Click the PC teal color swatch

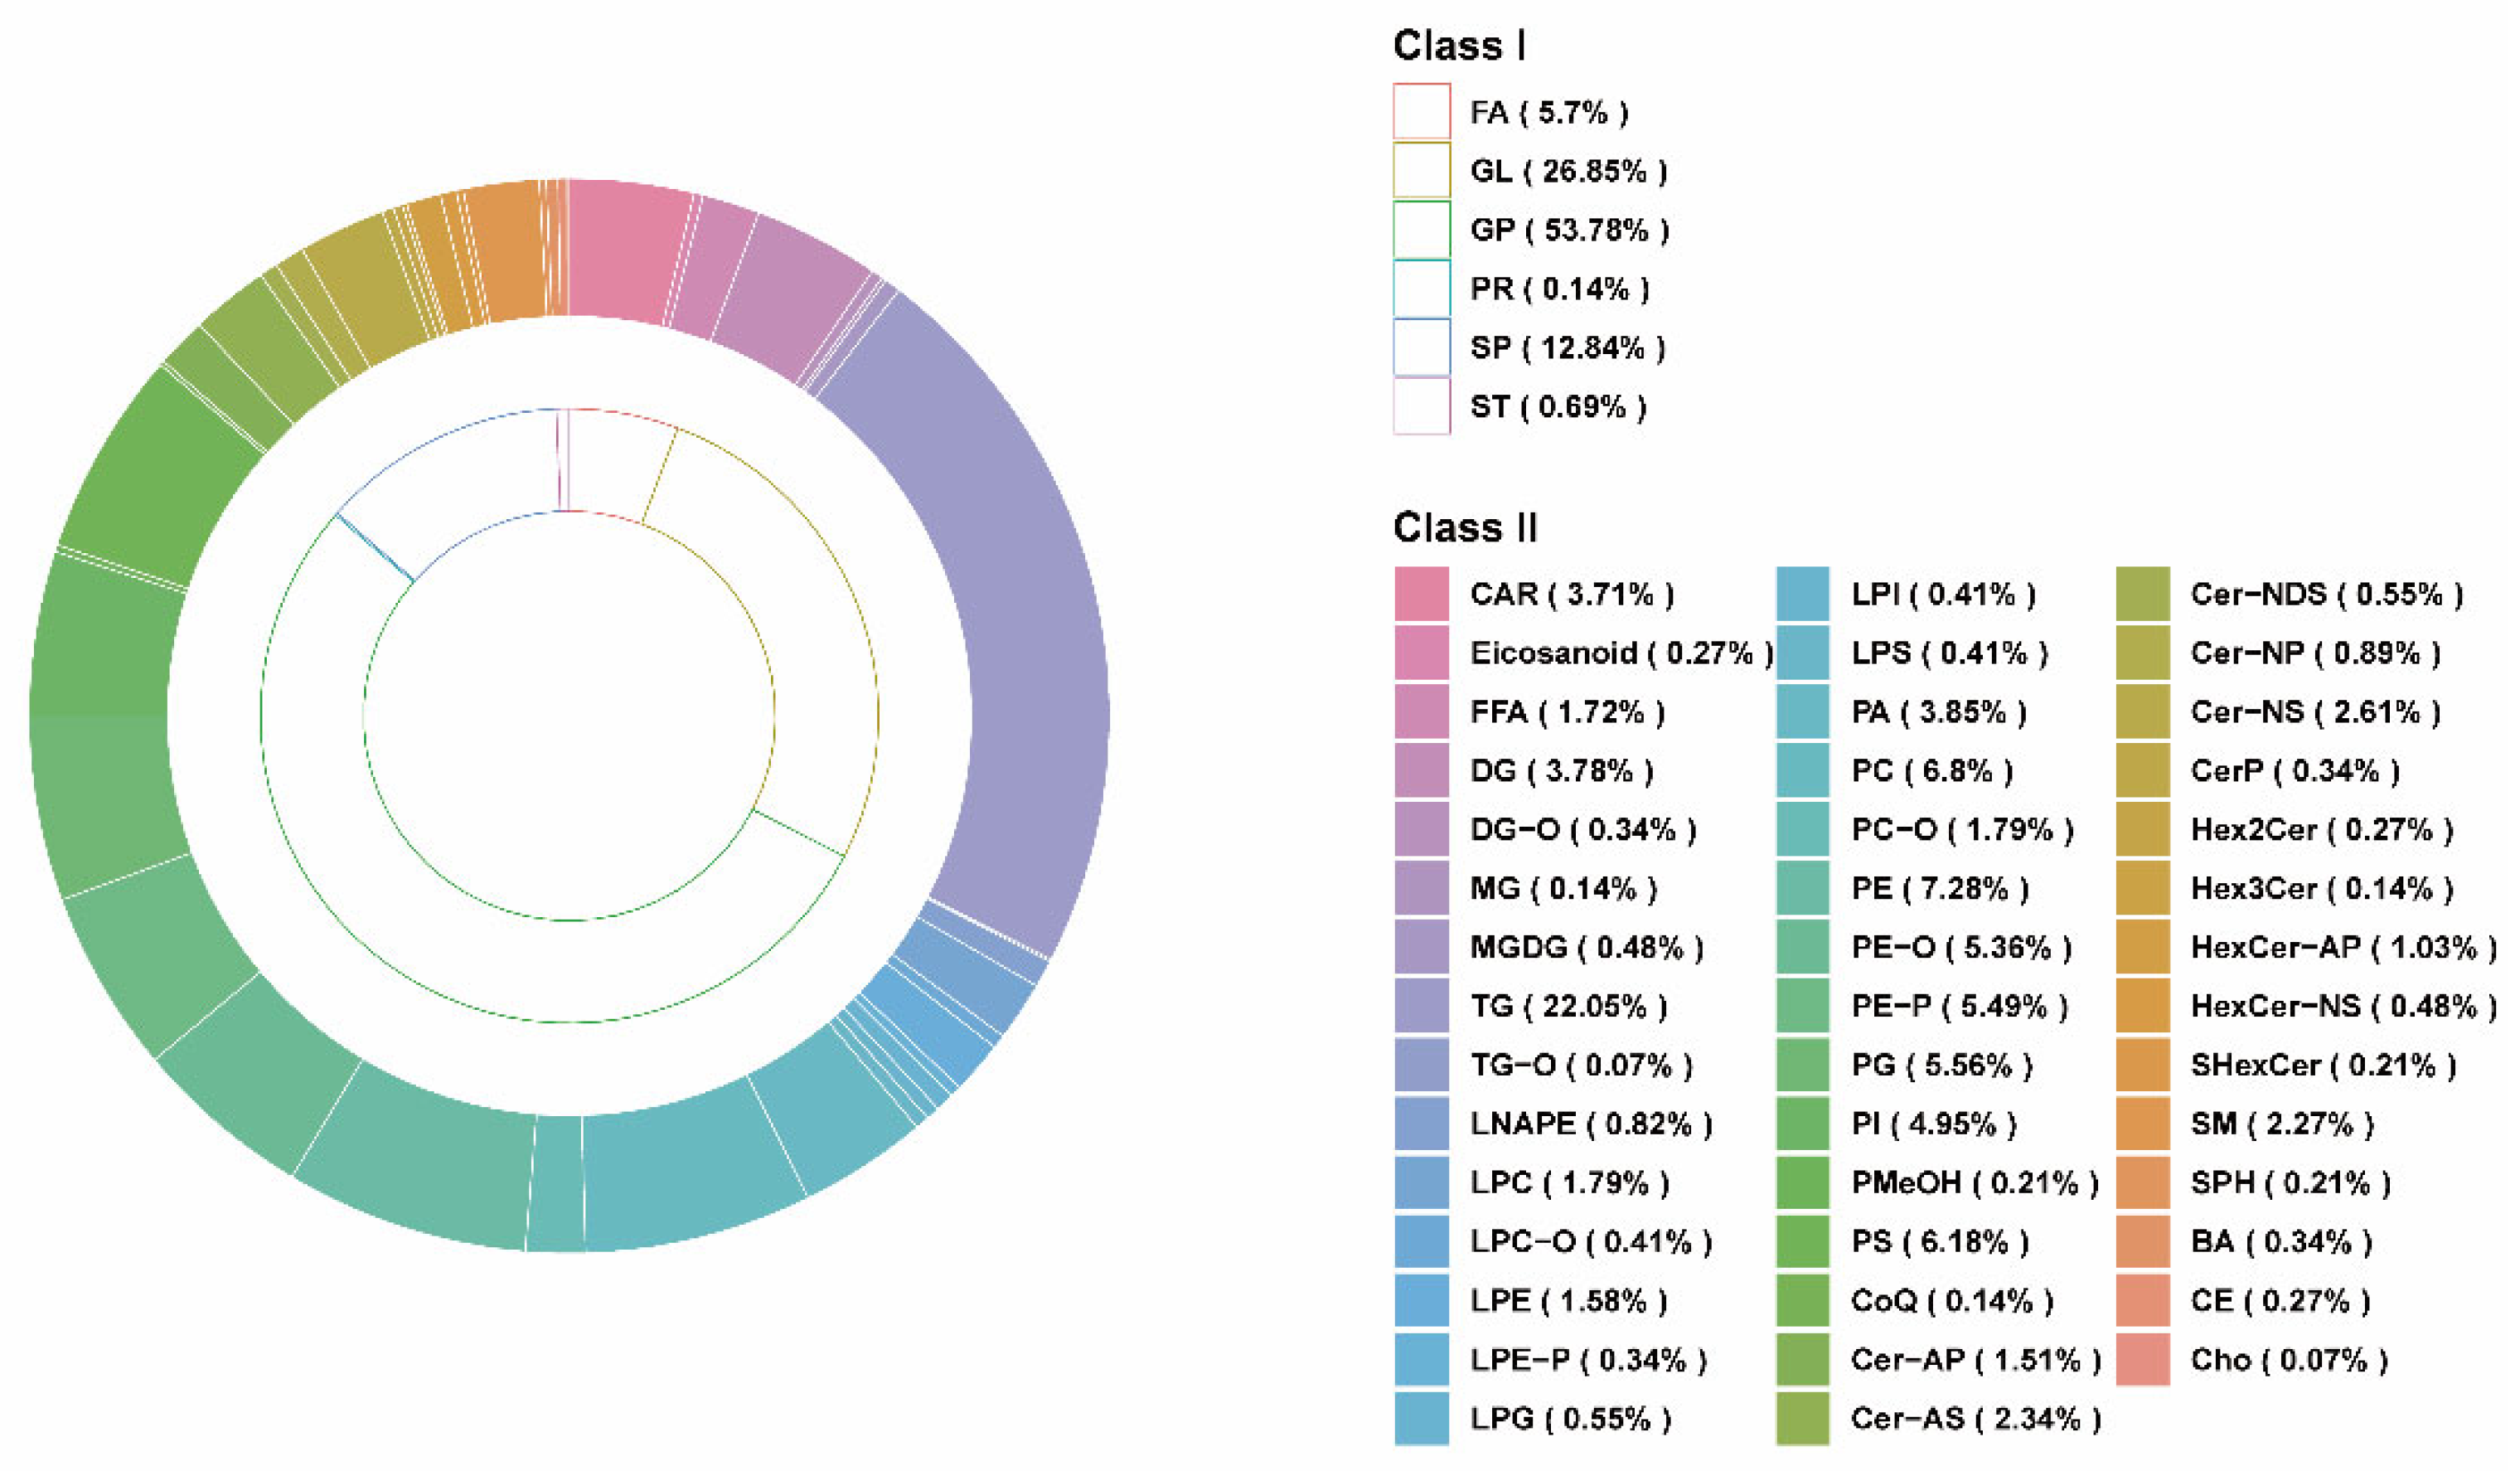(1803, 771)
